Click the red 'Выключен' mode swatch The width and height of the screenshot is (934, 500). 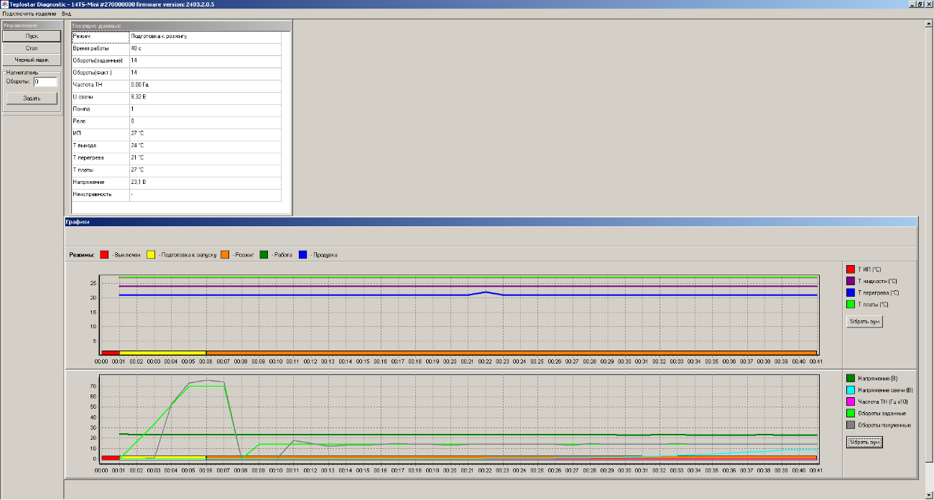[x=103, y=255]
